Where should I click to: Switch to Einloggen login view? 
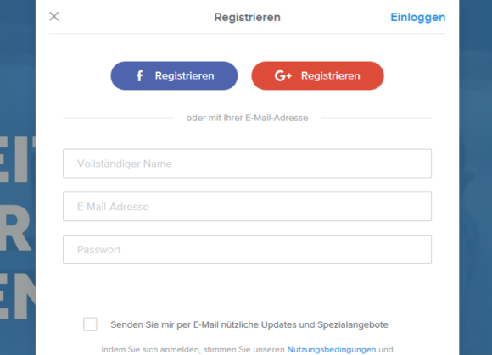point(417,17)
